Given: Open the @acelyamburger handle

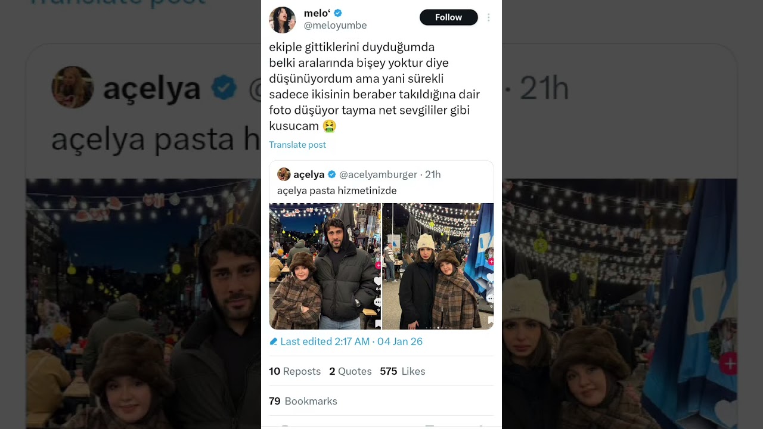Looking at the screenshot, I should tap(378, 175).
